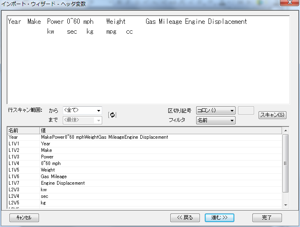Click the キャンセル button
The image size is (300, 227).
[24, 218]
